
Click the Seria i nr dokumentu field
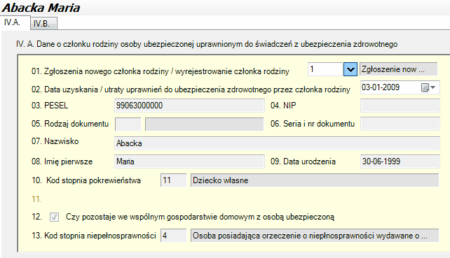pyautogui.click(x=400, y=124)
